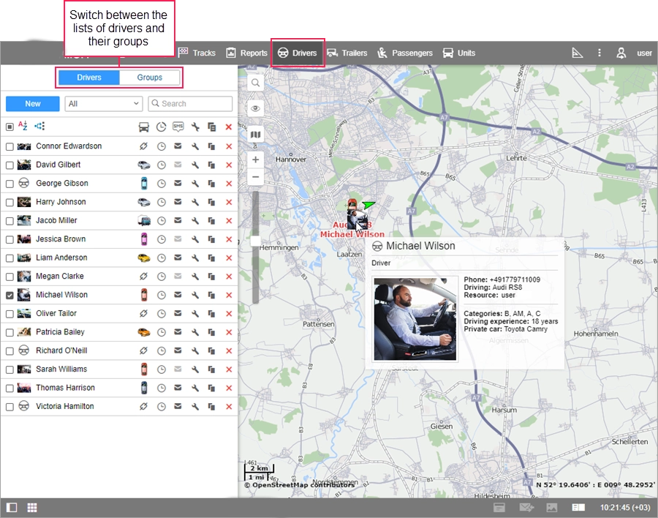Screen dimensions: 658x518
Task: Open the bottom bar log icon
Action: pos(499,508)
